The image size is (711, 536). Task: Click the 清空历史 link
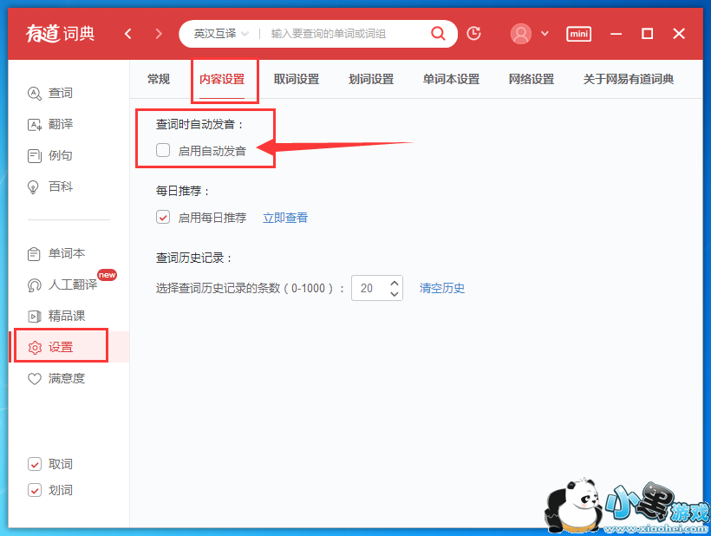point(442,288)
